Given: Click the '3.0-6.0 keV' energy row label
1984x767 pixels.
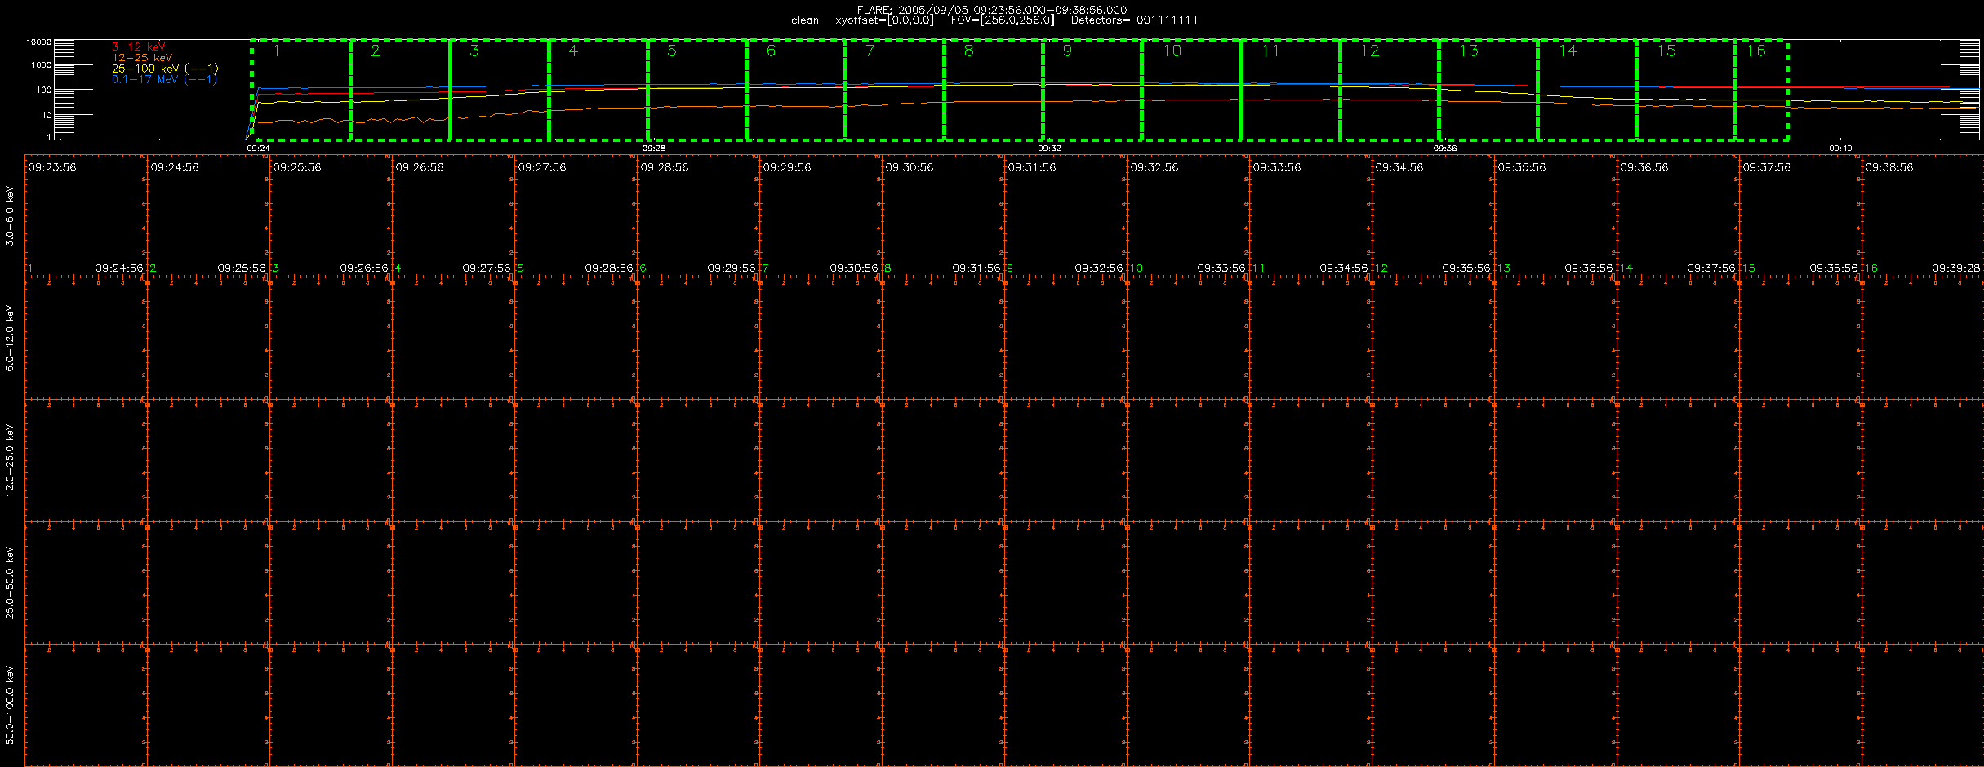Looking at the screenshot, I should (10, 215).
